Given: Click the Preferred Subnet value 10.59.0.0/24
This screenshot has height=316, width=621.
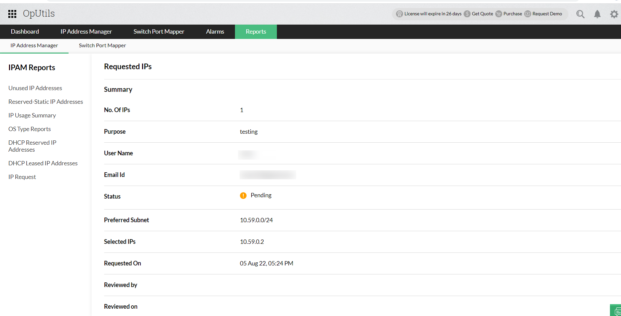Looking at the screenshot, I should (256, 220).
